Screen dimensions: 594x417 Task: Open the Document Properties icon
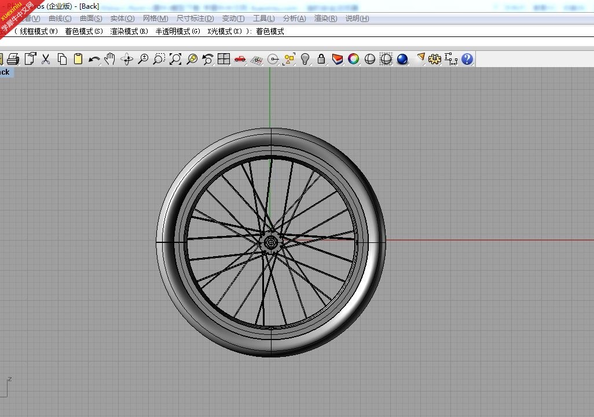30,58
